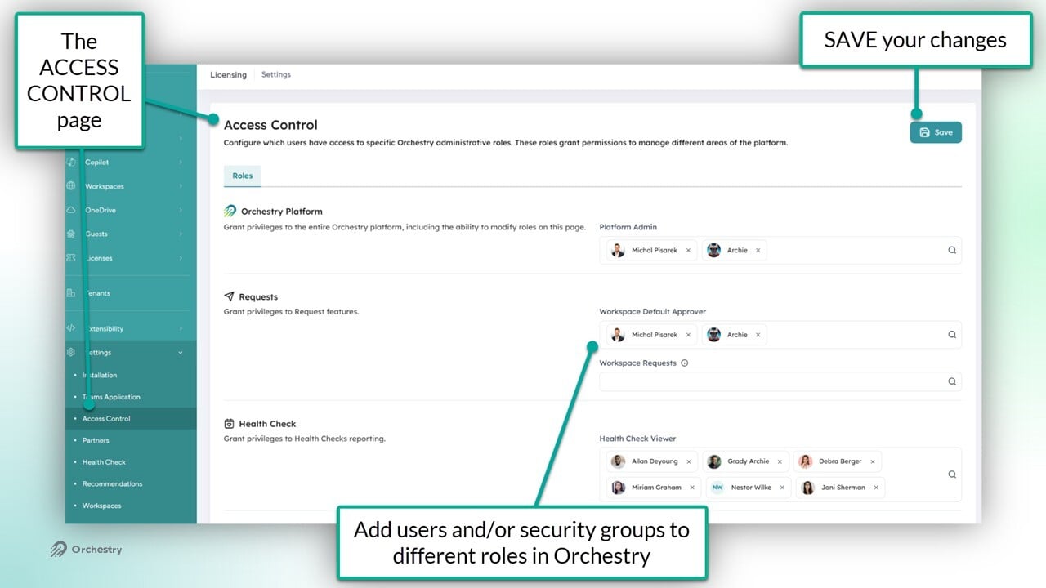This screenshot has width=1046, height=588.
Task: Click empty space in Platform Admin people field
Action: click(854, 250)
